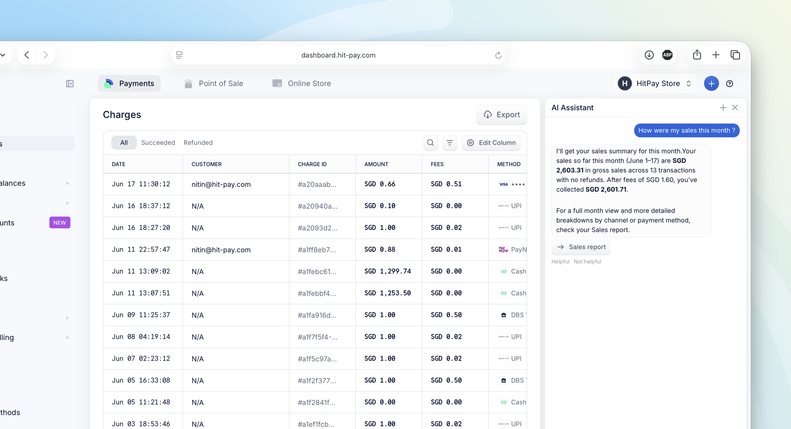Expand the Balances sidebar section arrow
The image size is (791, 429).
coord(68,183)
